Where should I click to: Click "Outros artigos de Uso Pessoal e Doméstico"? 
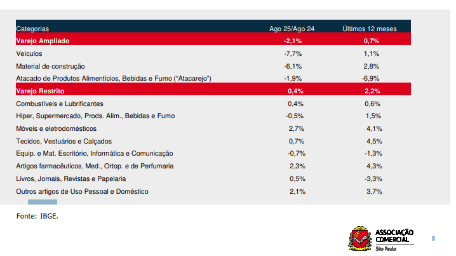[82, 191]
